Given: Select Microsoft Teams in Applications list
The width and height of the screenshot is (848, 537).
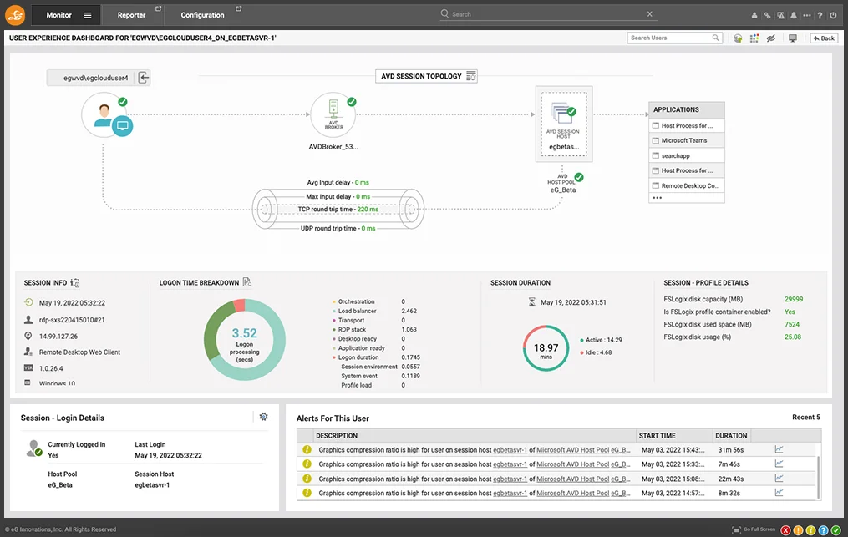Looking at the screenshot, I should click(686, 140).
